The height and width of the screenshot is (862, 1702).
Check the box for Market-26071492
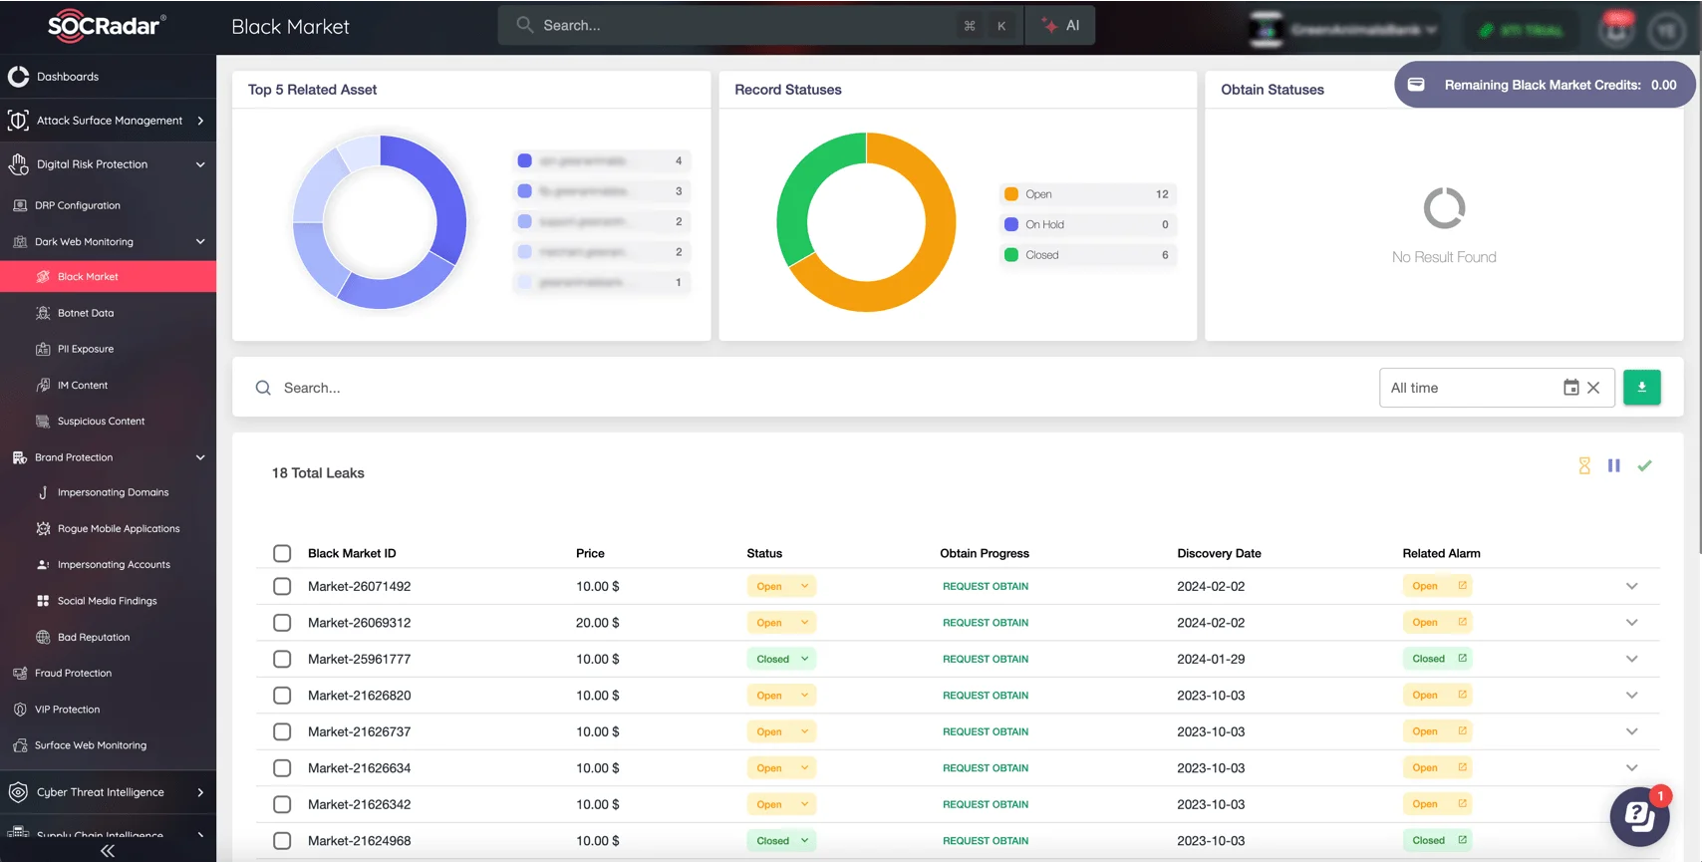(282, 586)
